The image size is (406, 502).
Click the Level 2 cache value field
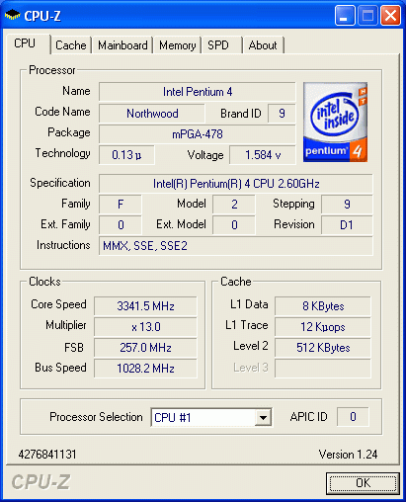coord(323,348)
